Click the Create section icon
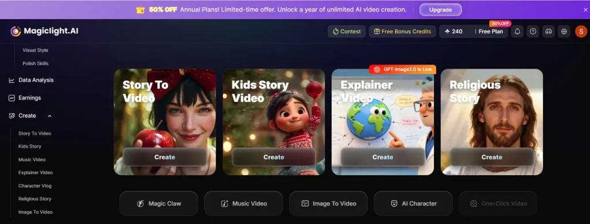 click(12, 115)
